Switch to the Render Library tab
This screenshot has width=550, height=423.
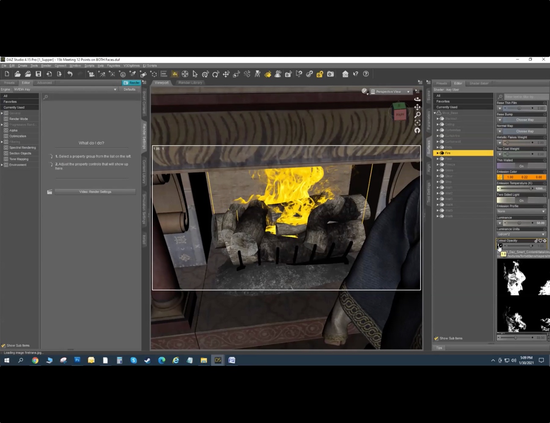point(190,82)
